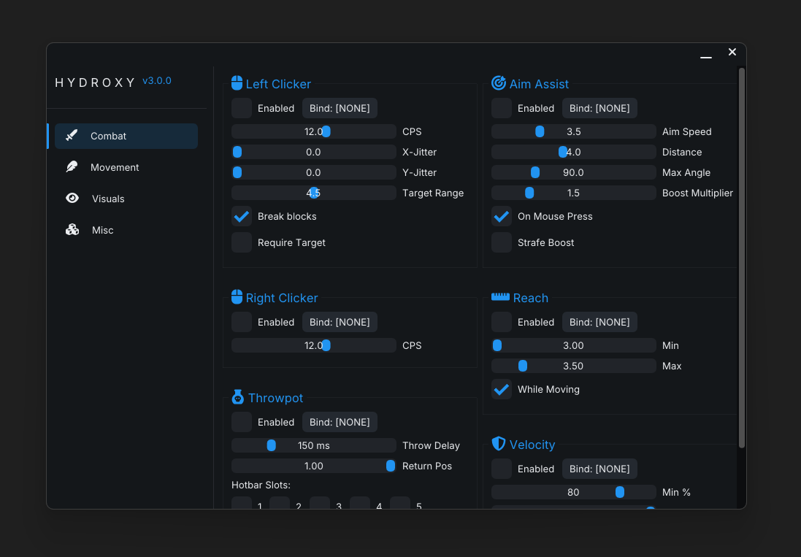The image size is (801, 557).
Task: Toggle While Moving under Reach
Action: pos(502,389)
